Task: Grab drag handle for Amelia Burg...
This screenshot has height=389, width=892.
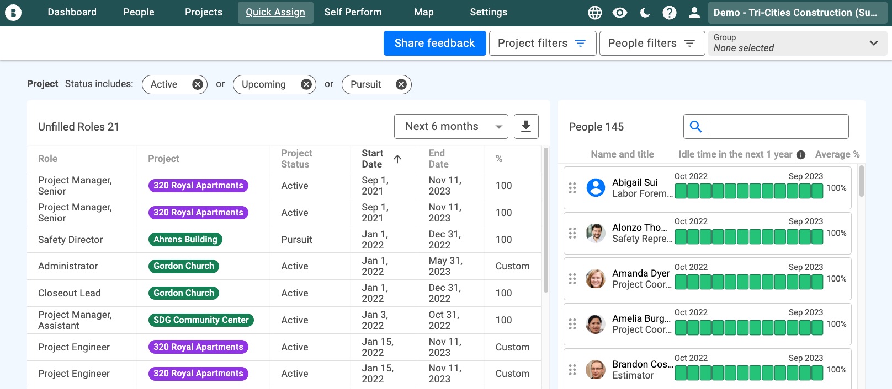Action: [572, 324]
